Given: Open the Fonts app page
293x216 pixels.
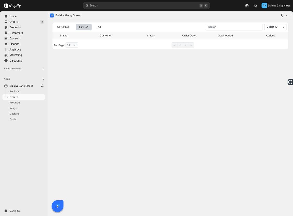Looking at the screenshot, I should point(13,119).
